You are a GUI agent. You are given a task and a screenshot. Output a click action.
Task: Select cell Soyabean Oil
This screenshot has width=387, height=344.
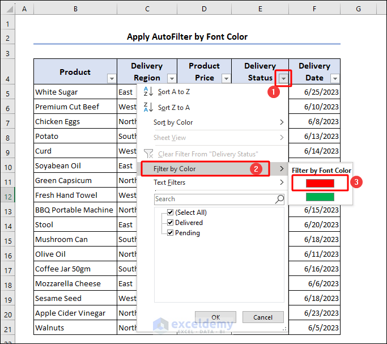tap(75, 165)
